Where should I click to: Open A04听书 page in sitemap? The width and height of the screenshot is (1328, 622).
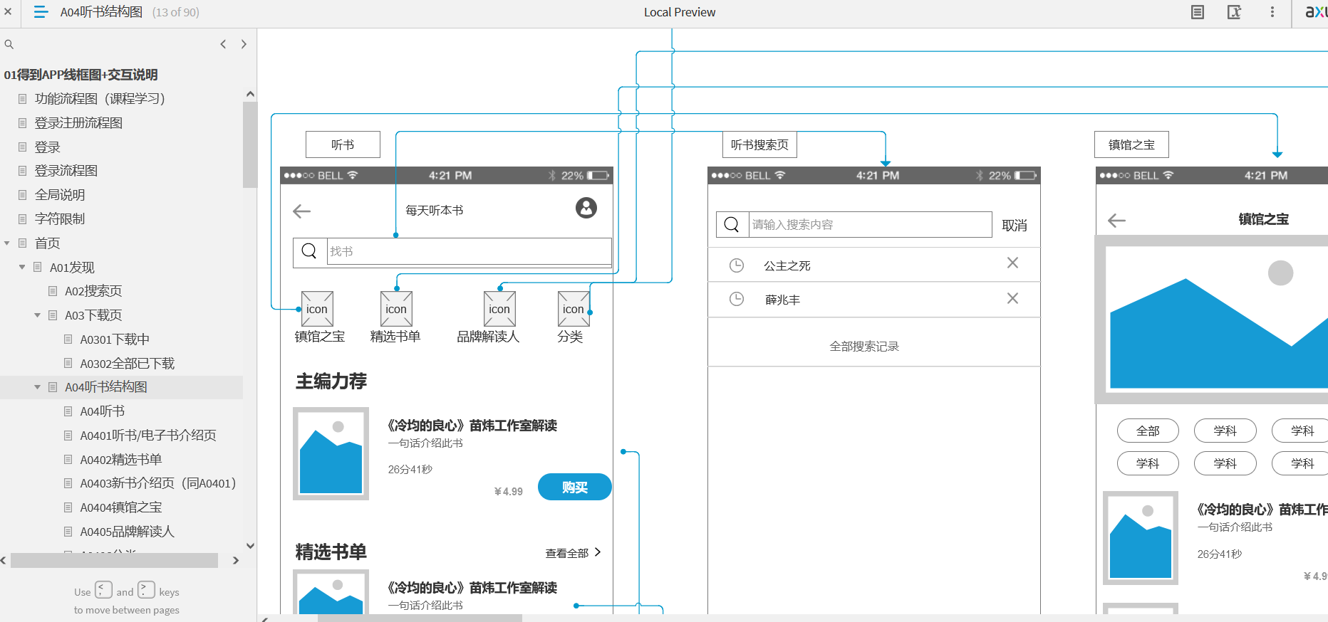(x=102, y=411)
